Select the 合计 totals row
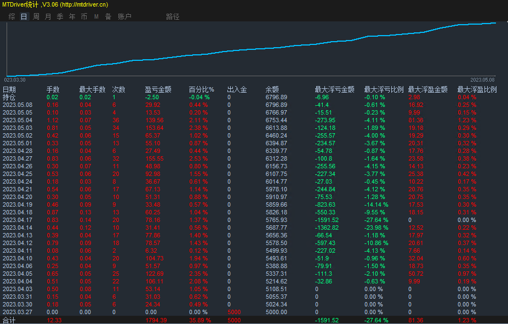 click(254, 320)
